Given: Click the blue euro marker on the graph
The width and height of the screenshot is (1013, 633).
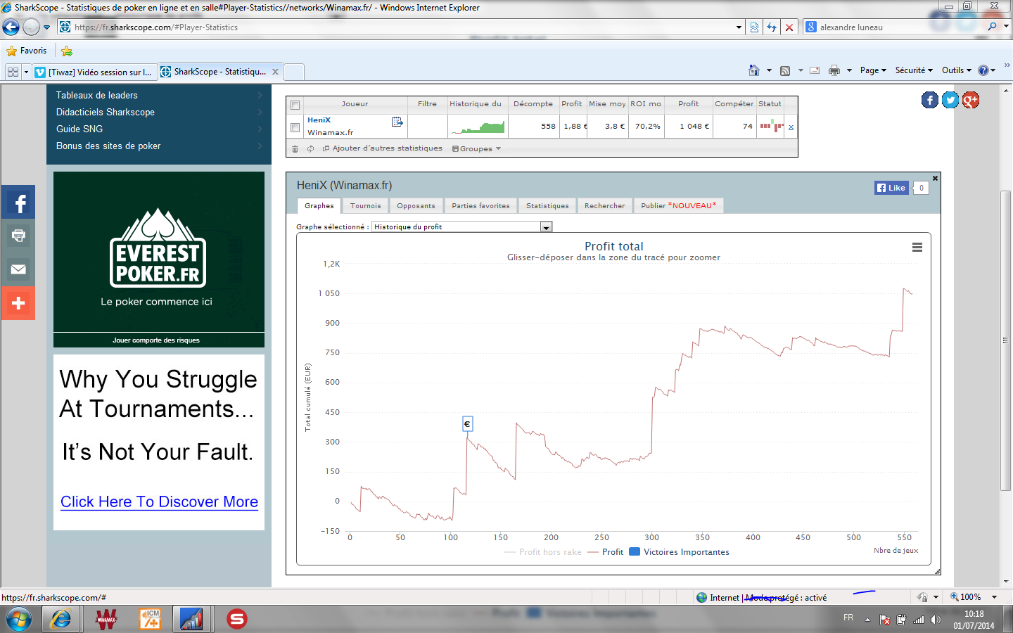Looking at the screenshot, I should (467, 424).
